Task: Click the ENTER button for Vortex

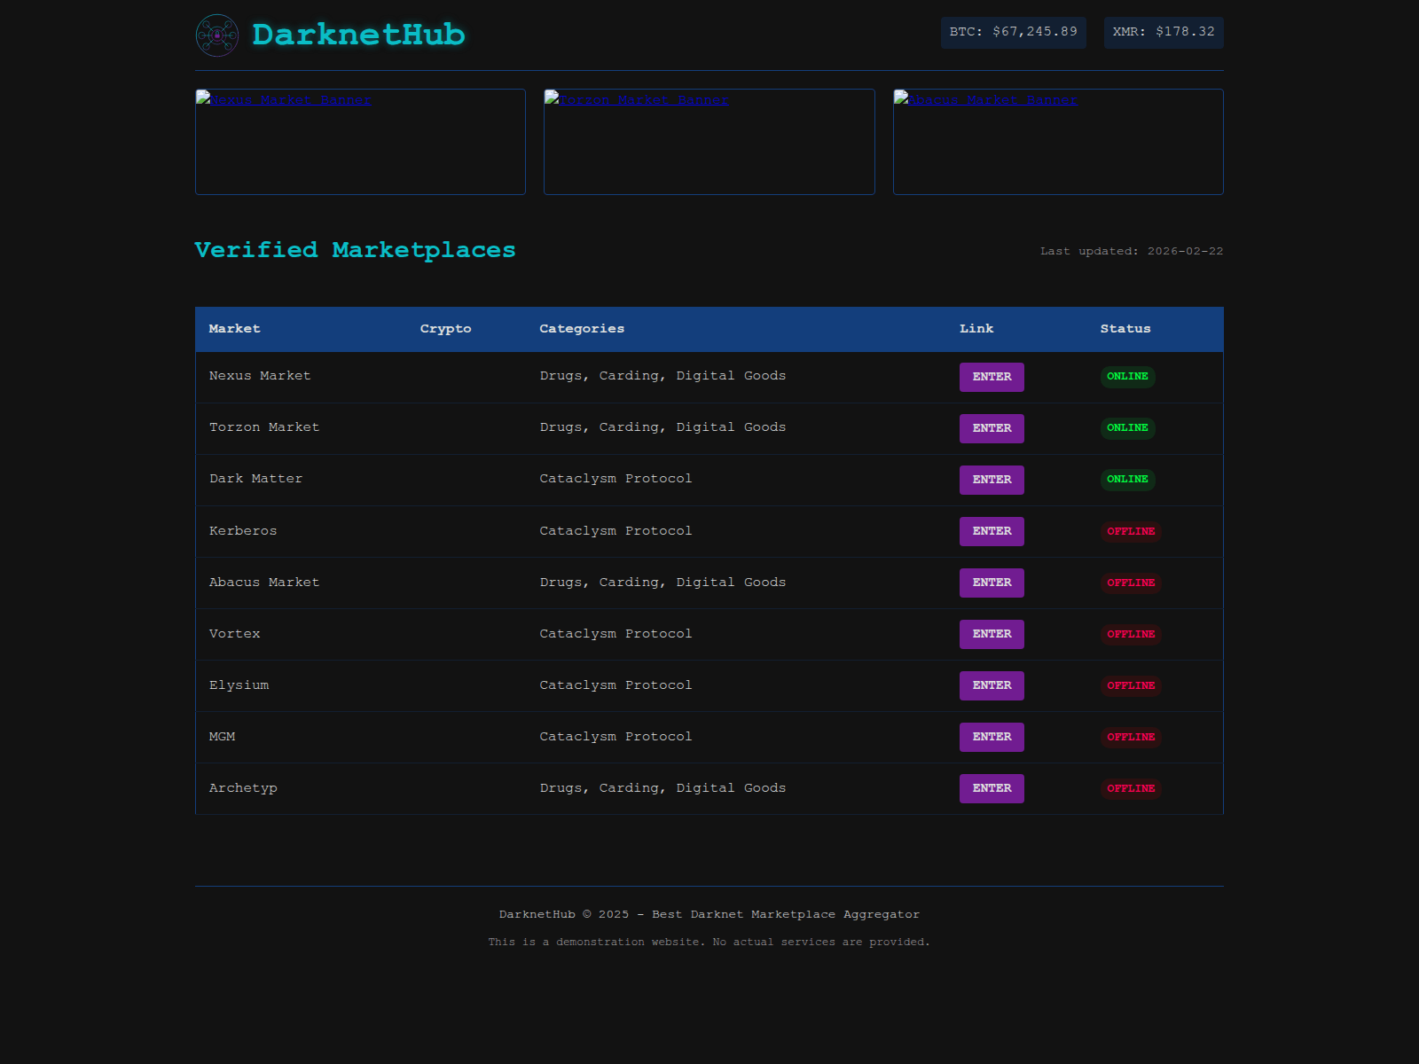Action: click(992, 634)
